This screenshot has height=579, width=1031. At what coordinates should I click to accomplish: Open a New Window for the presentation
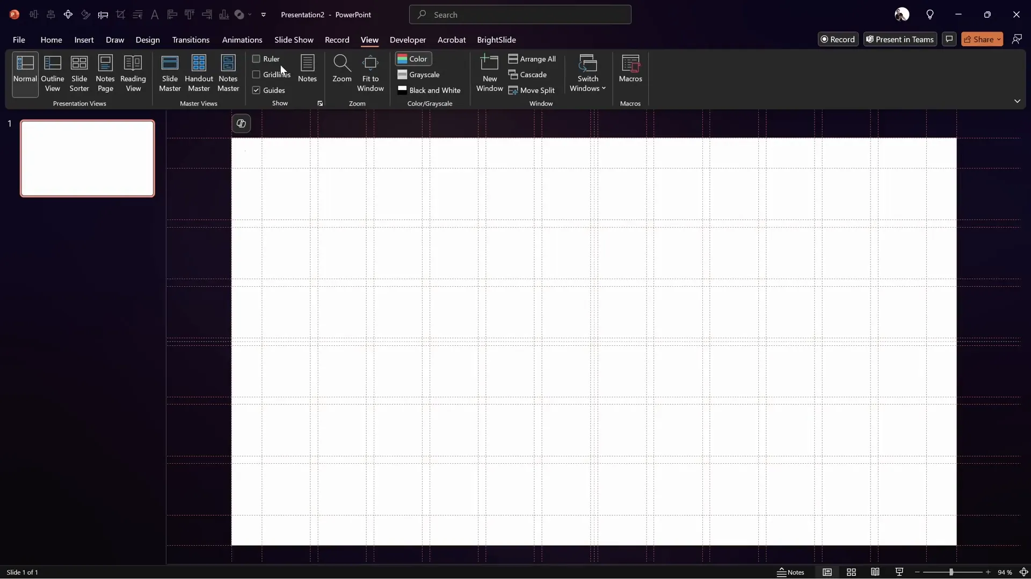click(489, 72)
